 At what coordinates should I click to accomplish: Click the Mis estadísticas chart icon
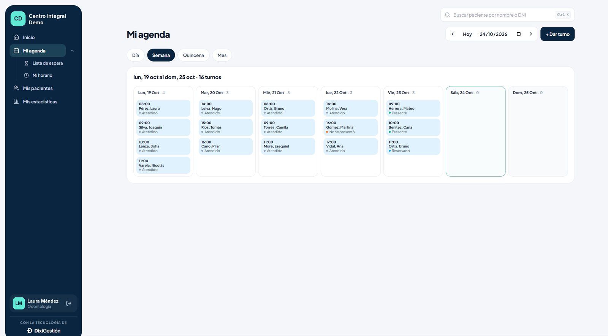[16, 101]
